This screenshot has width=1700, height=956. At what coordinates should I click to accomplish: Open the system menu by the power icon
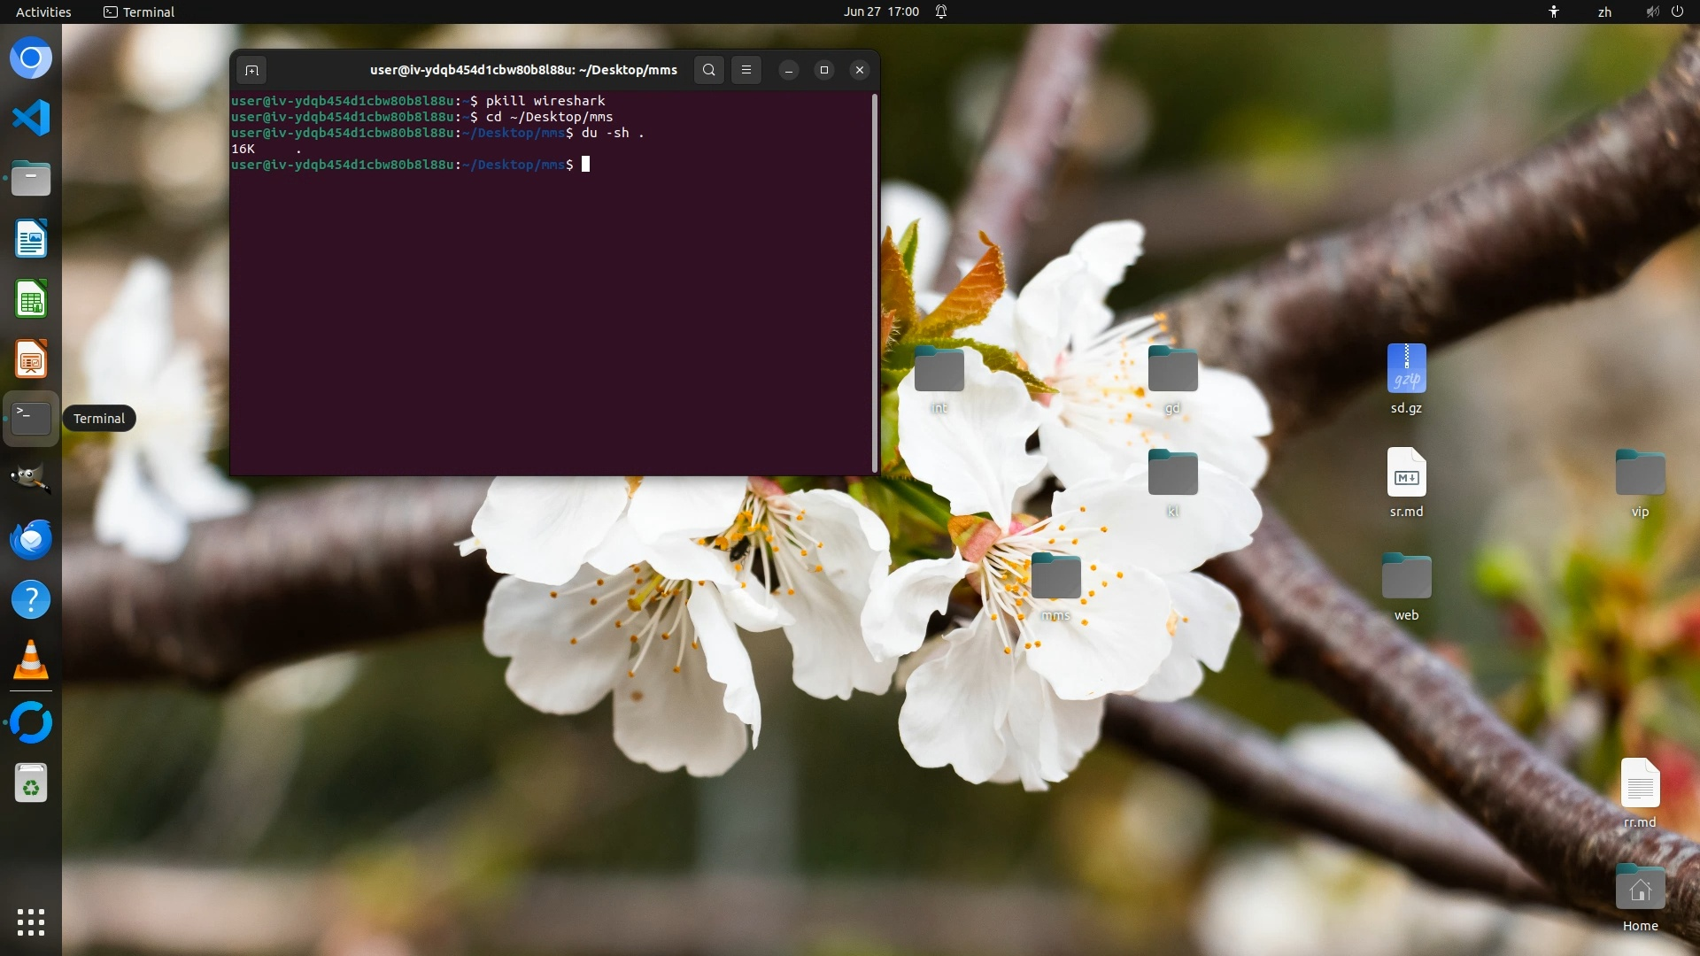(x=1677, y=12)
